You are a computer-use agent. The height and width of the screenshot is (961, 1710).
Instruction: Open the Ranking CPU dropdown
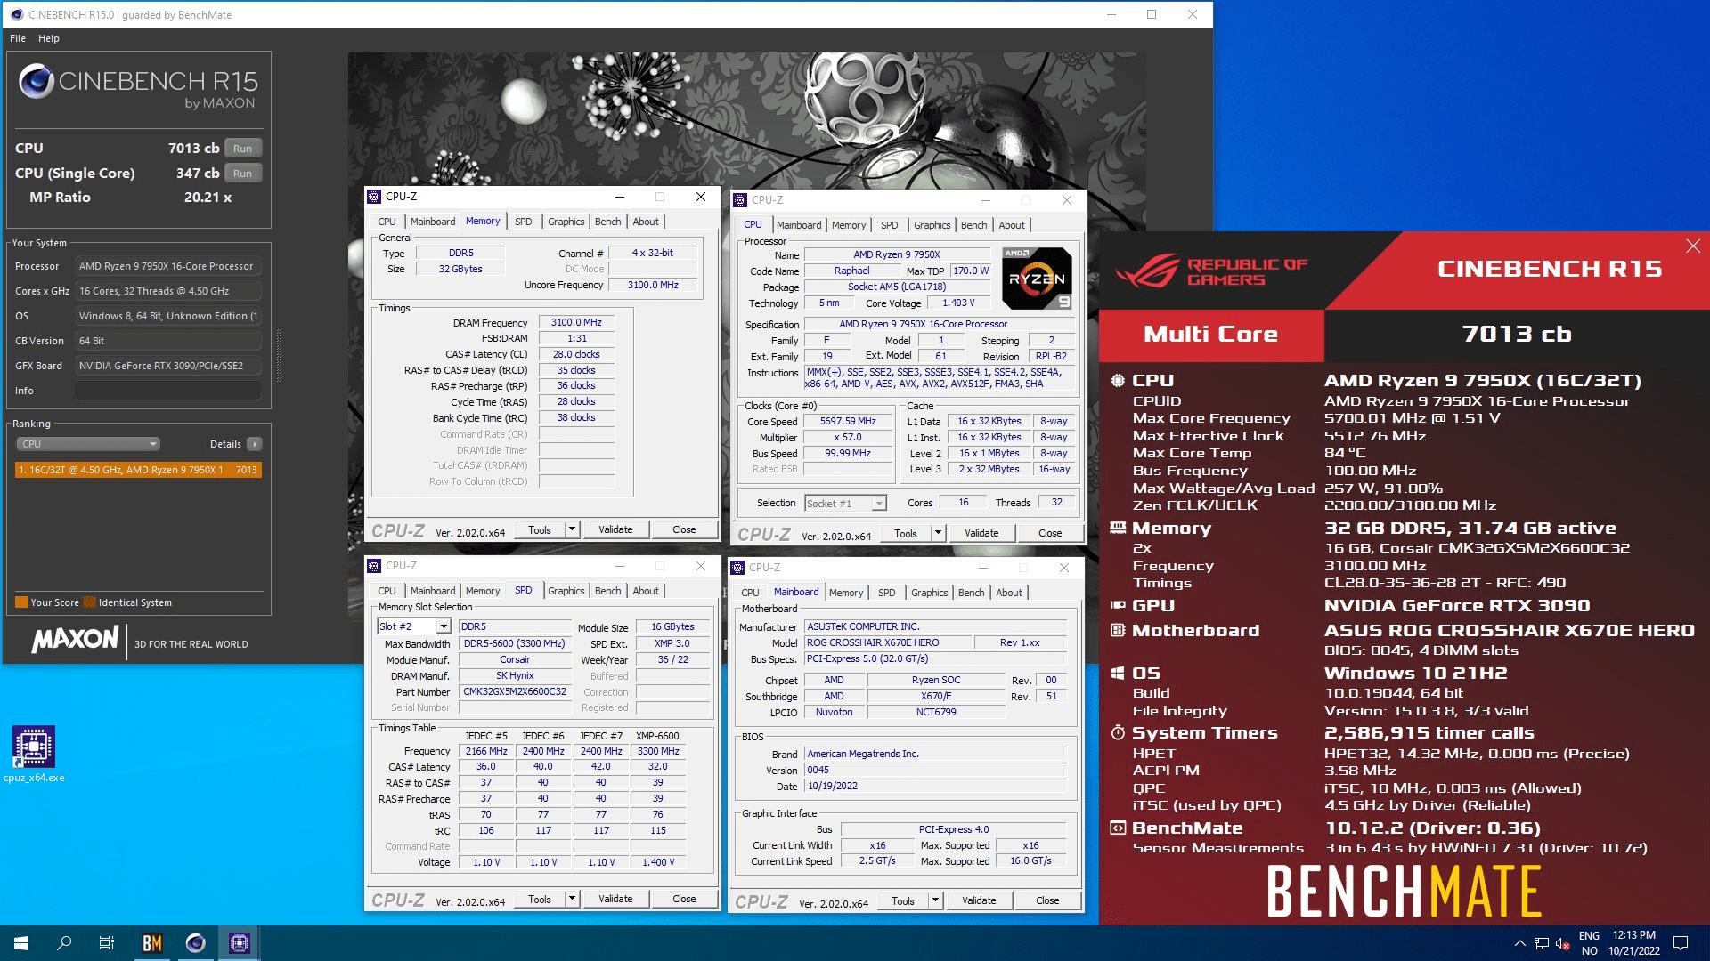coord(88,444)
